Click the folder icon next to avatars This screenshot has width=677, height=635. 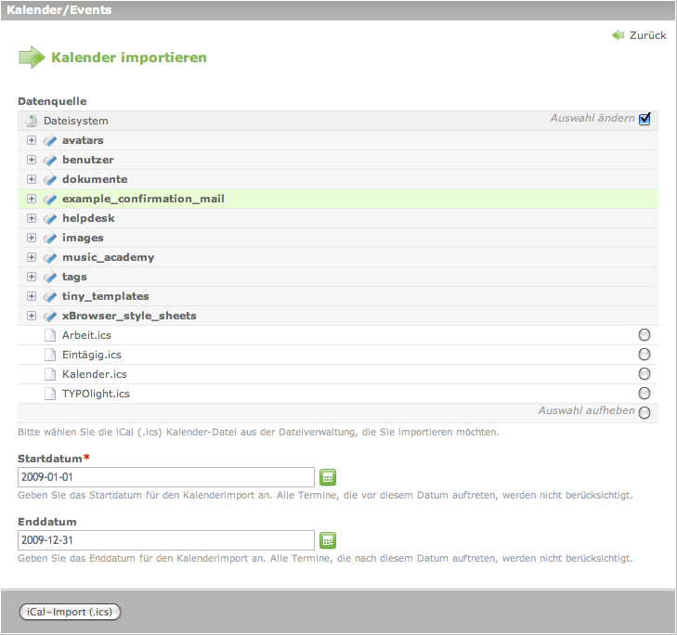coord(50,141)
